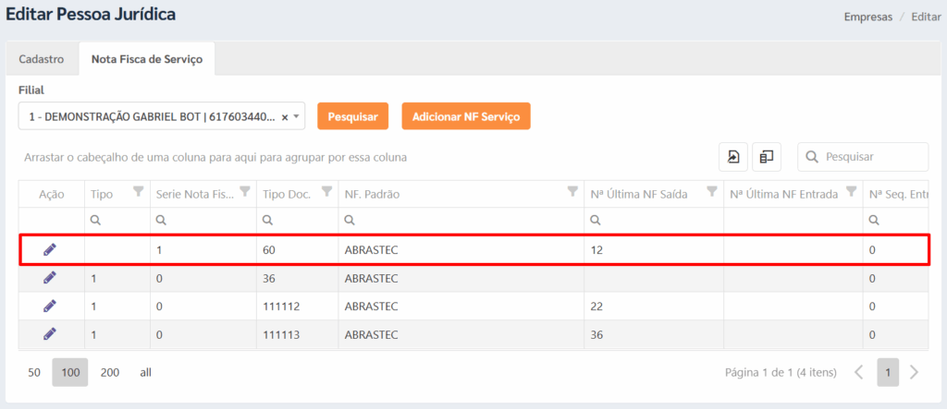Set page size to 50
The height and width of the screenshot is (409, 947).
34,372
